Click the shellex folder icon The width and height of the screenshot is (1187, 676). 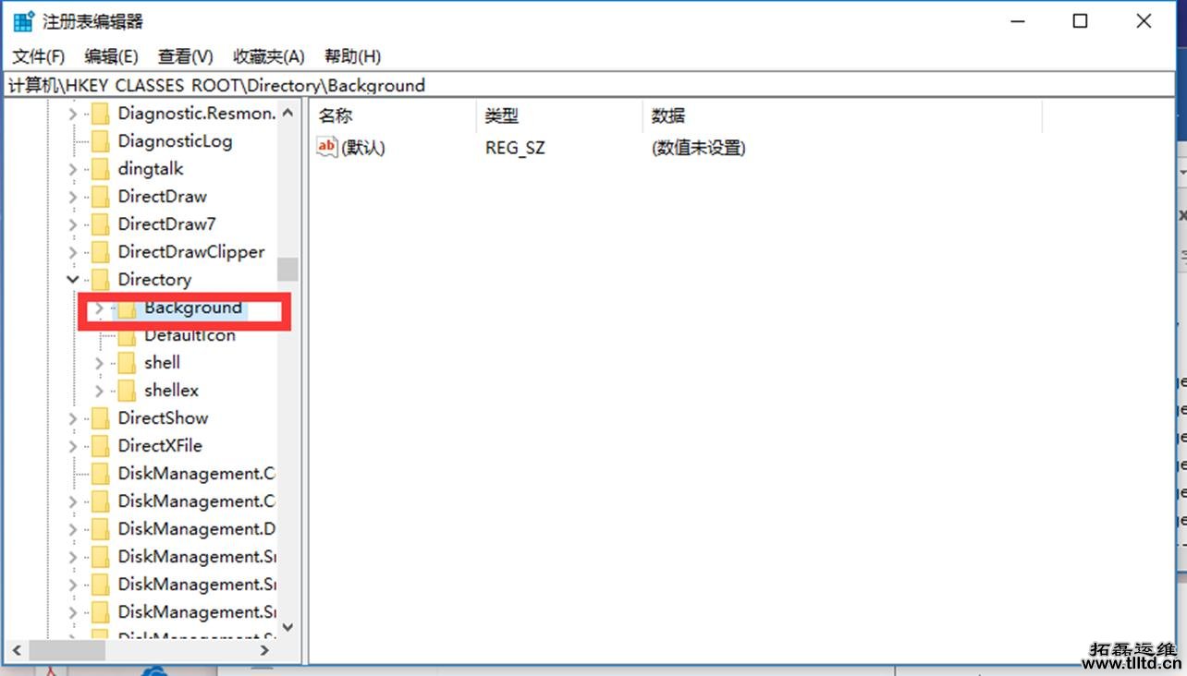pyautogui.click(x=127, y=390)
